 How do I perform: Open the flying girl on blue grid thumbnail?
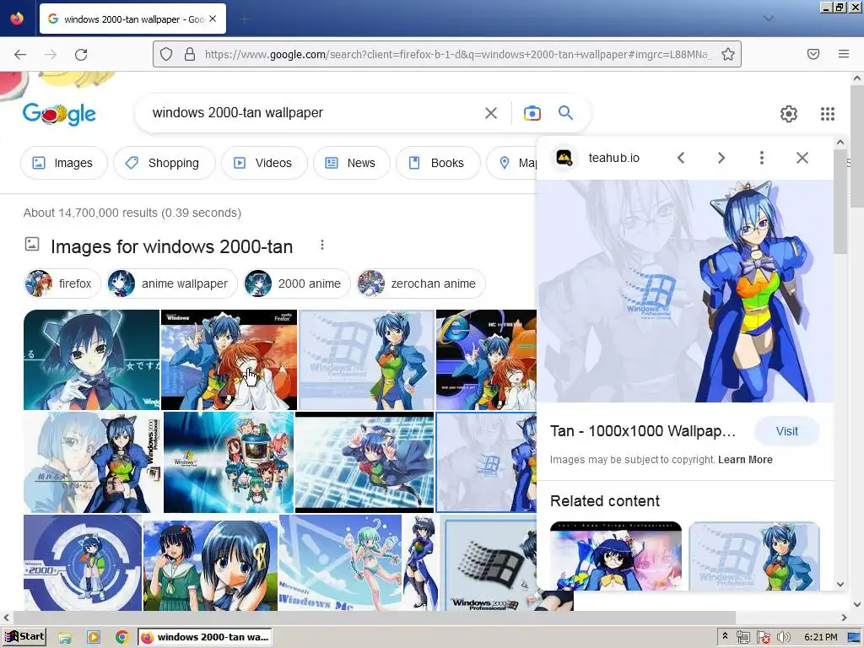point(364,462)
